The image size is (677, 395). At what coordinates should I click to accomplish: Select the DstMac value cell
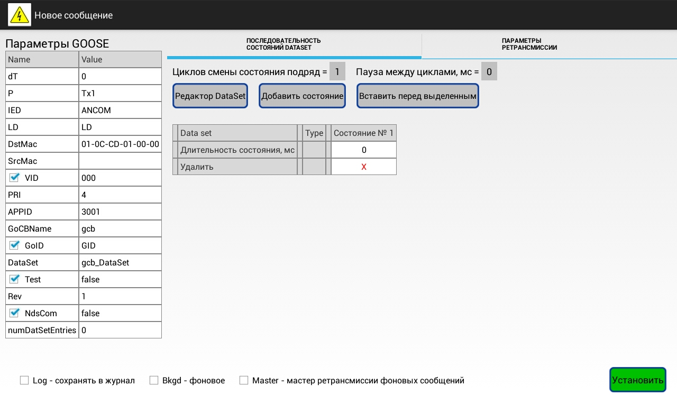[x=120, y=144]
